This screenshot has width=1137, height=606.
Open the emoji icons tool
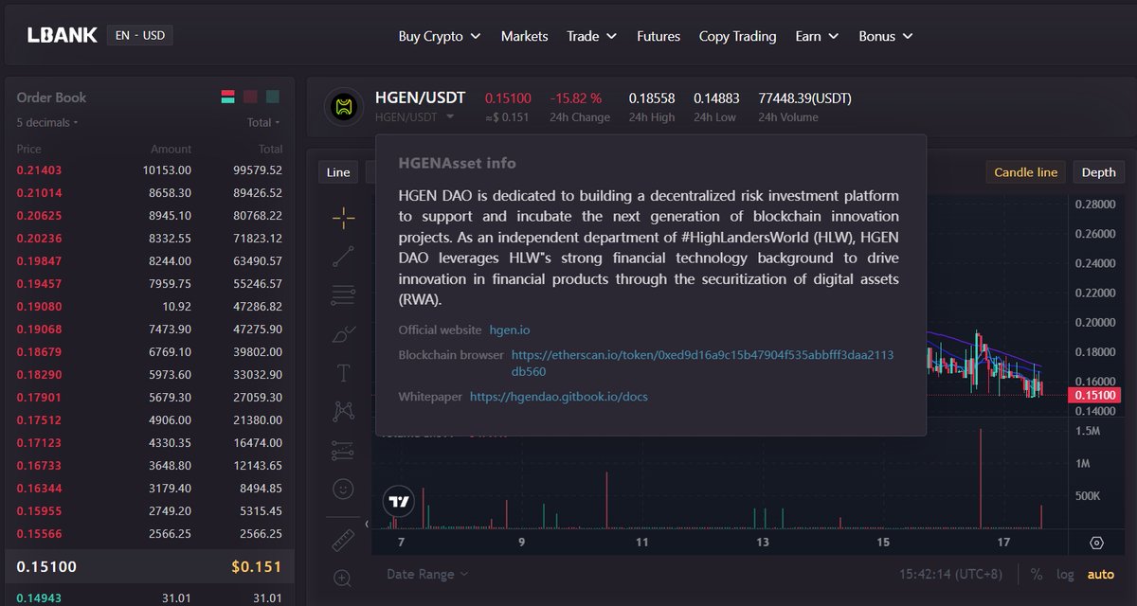pyautogui.click(x=344, y=489)
